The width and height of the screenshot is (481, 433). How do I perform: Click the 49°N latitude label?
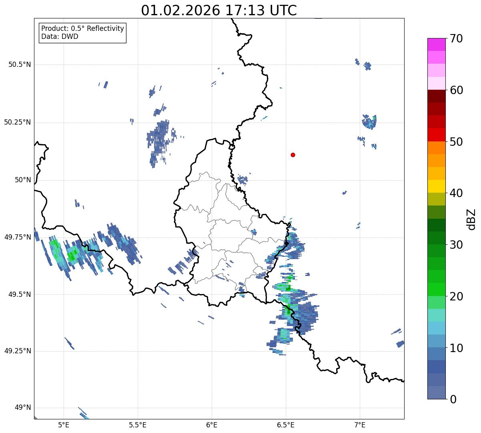(x=23, y=407)
